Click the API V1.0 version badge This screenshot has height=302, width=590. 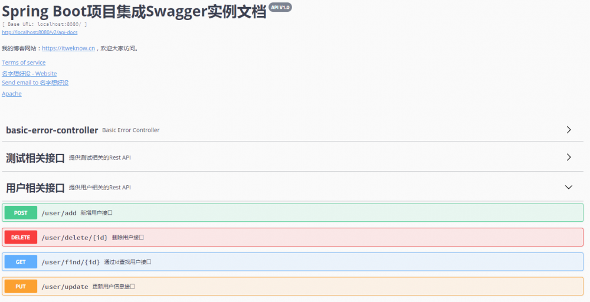(280, 7)
